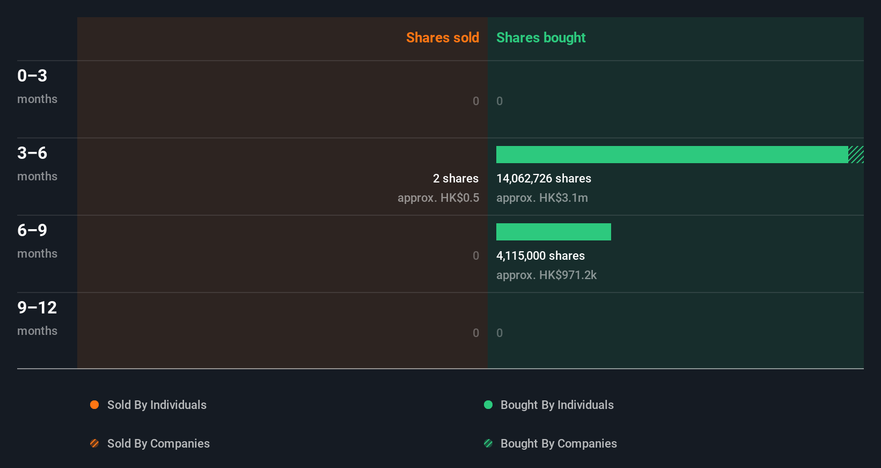Click the approx. HK$971.2k value text
The image size is (881, 468).
click(x=546, y=275)
